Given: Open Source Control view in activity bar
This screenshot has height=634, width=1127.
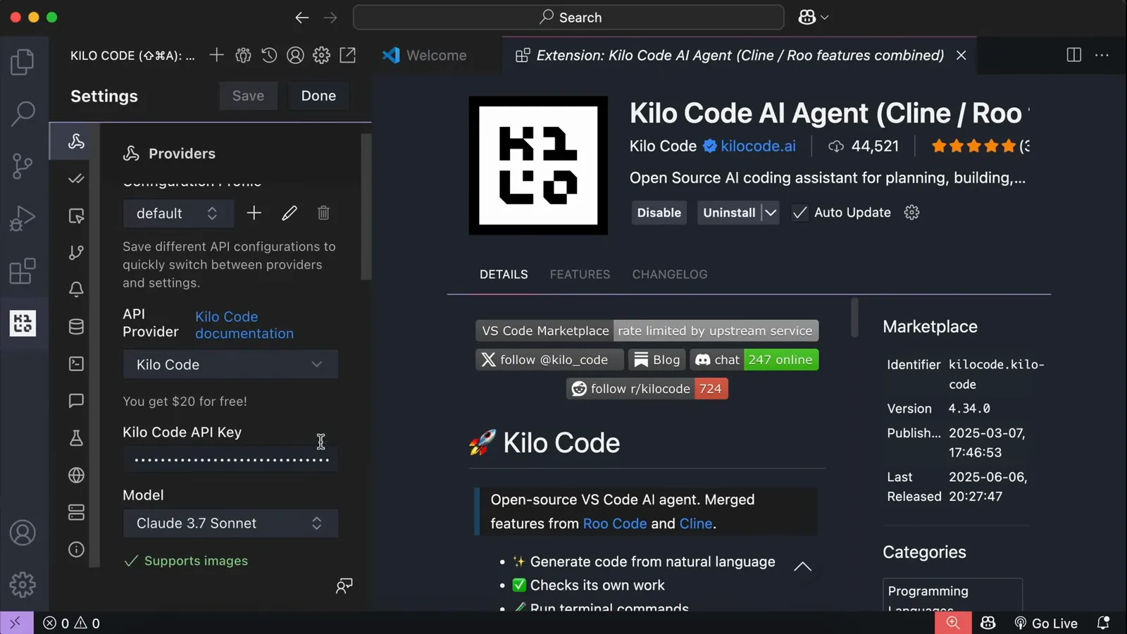Looking at the screenshot, I should click(23, 166).
